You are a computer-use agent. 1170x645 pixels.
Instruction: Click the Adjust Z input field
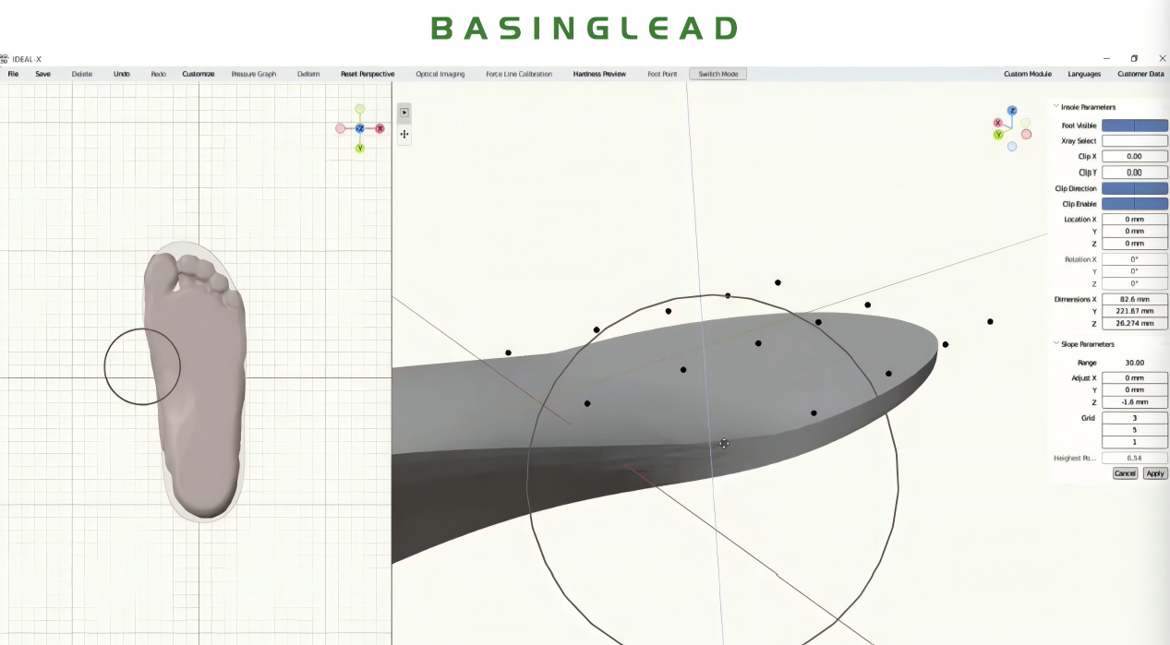pos(1134,402)
